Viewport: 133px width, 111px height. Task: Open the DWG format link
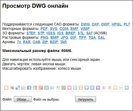tap(85, 24)
